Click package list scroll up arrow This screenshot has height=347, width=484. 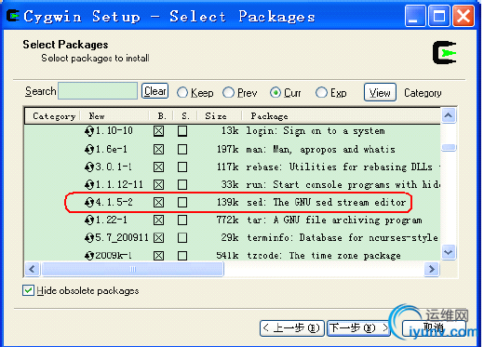point(449,115)
